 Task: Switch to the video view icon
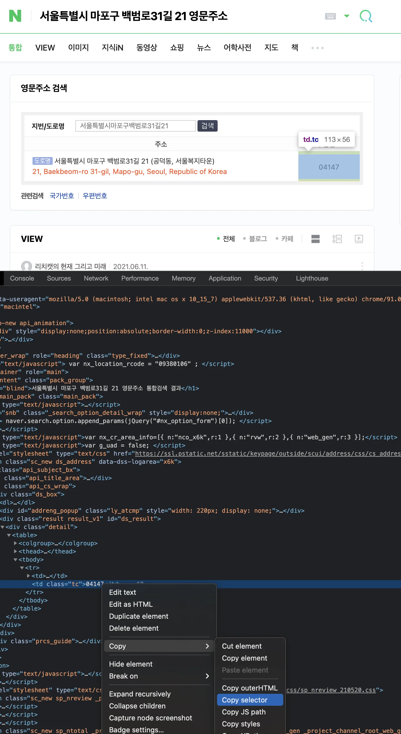click(359, 239)
